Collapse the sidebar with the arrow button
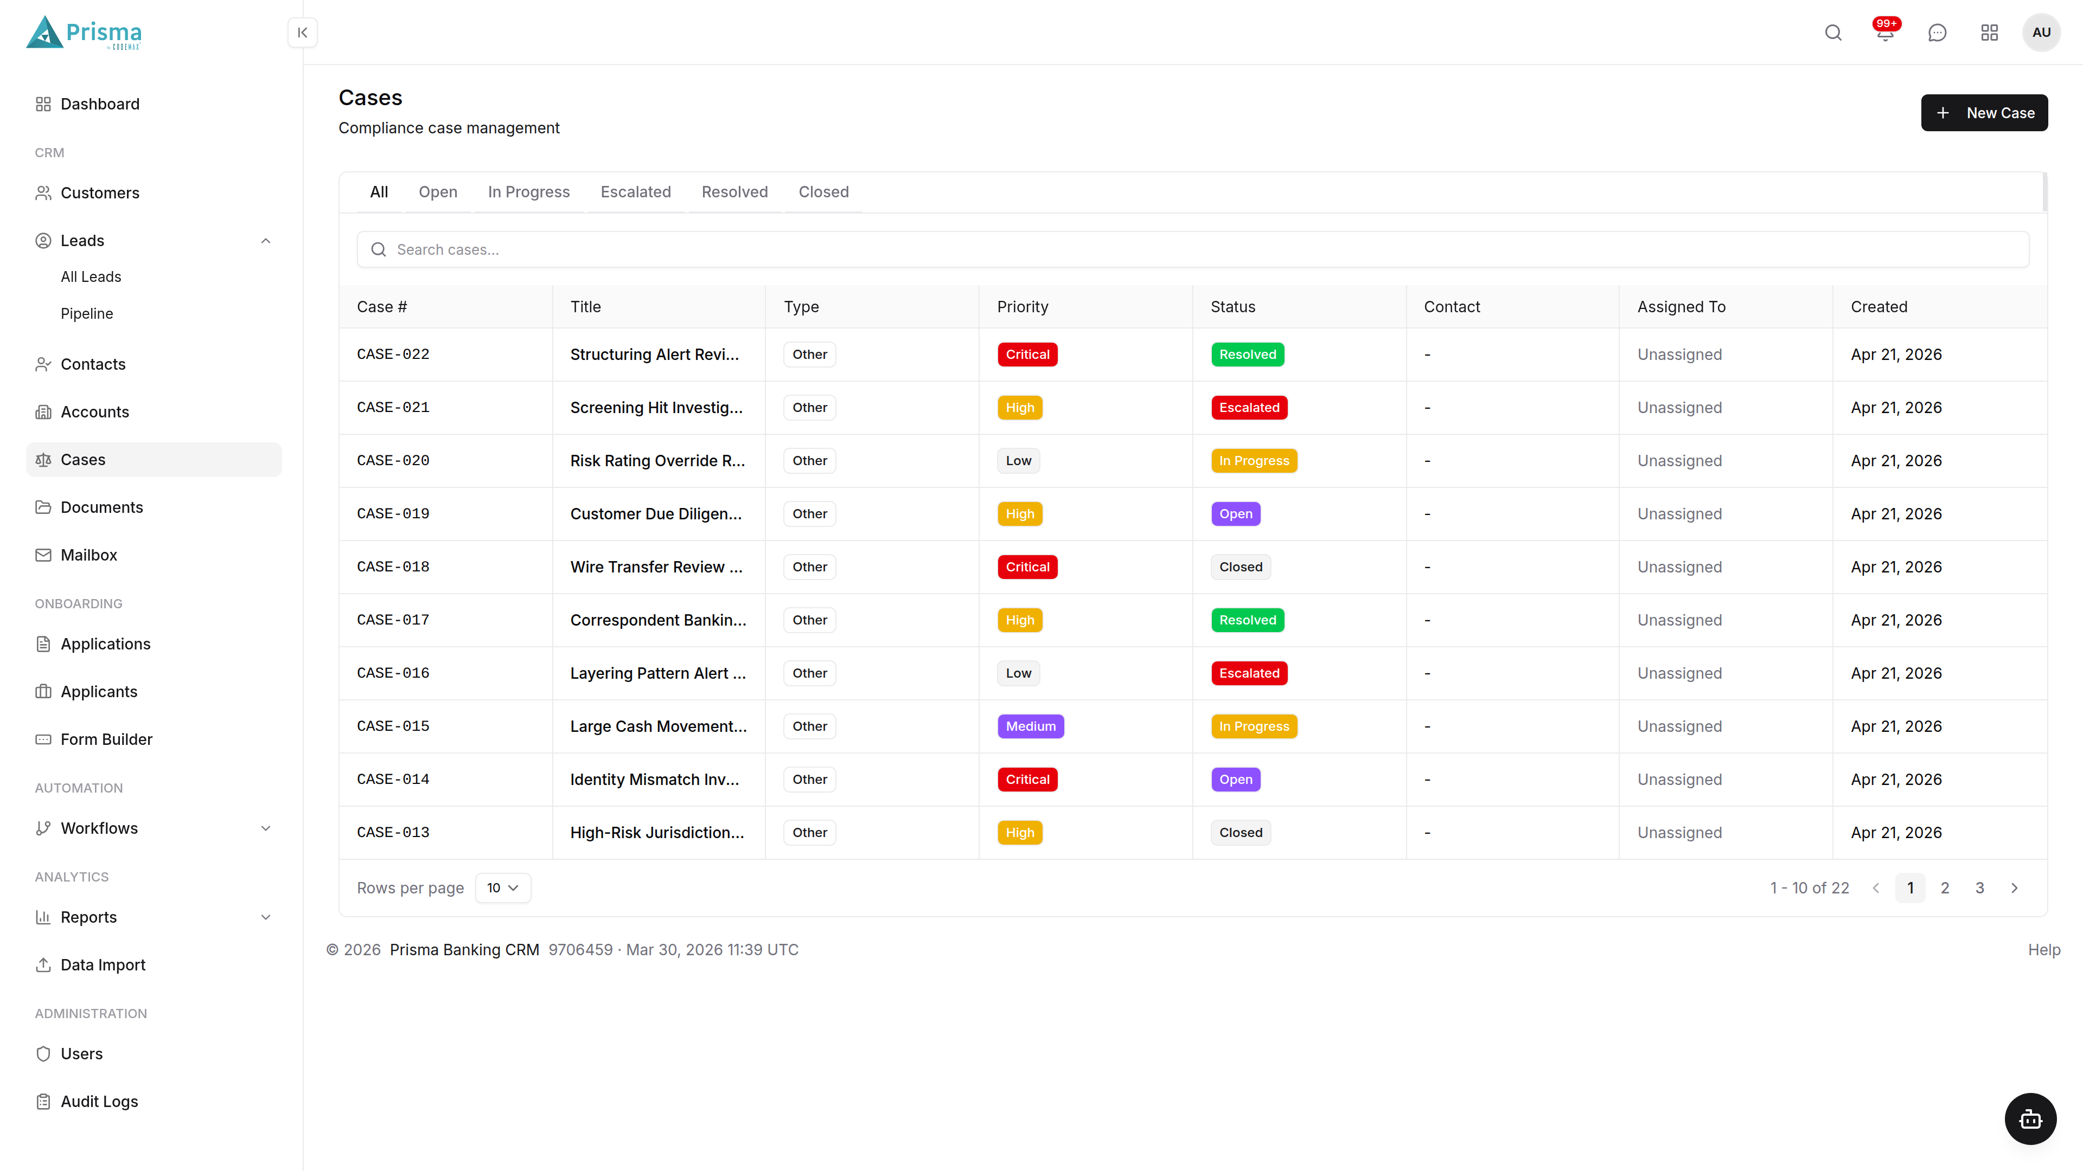 303,33
